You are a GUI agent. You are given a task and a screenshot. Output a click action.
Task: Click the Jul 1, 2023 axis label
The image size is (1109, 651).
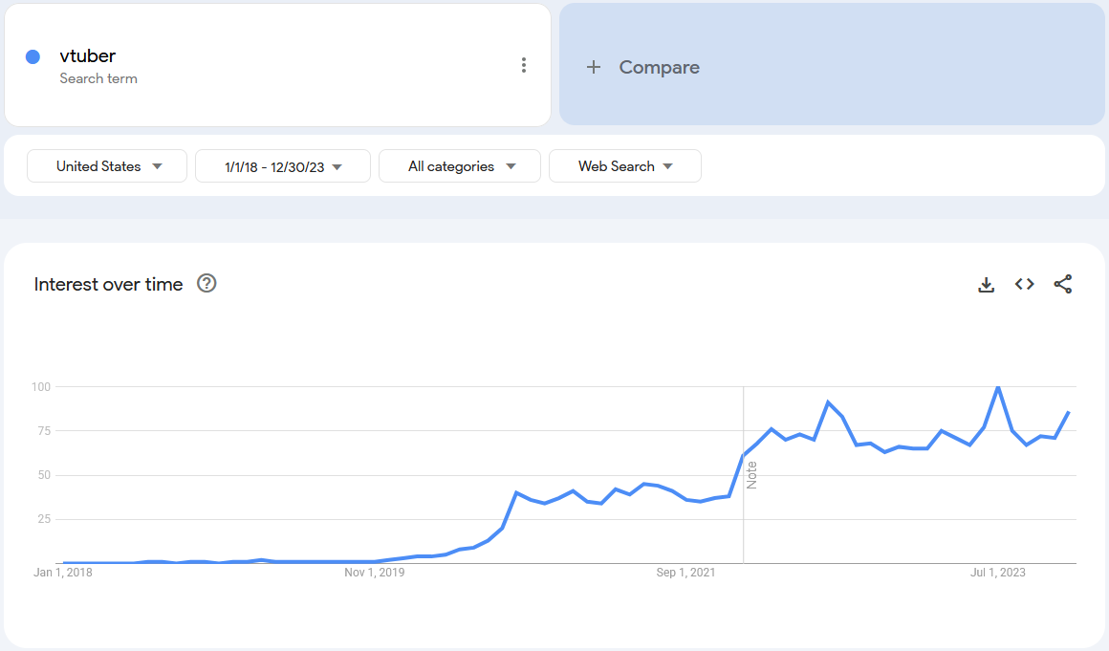pos(997,573)
